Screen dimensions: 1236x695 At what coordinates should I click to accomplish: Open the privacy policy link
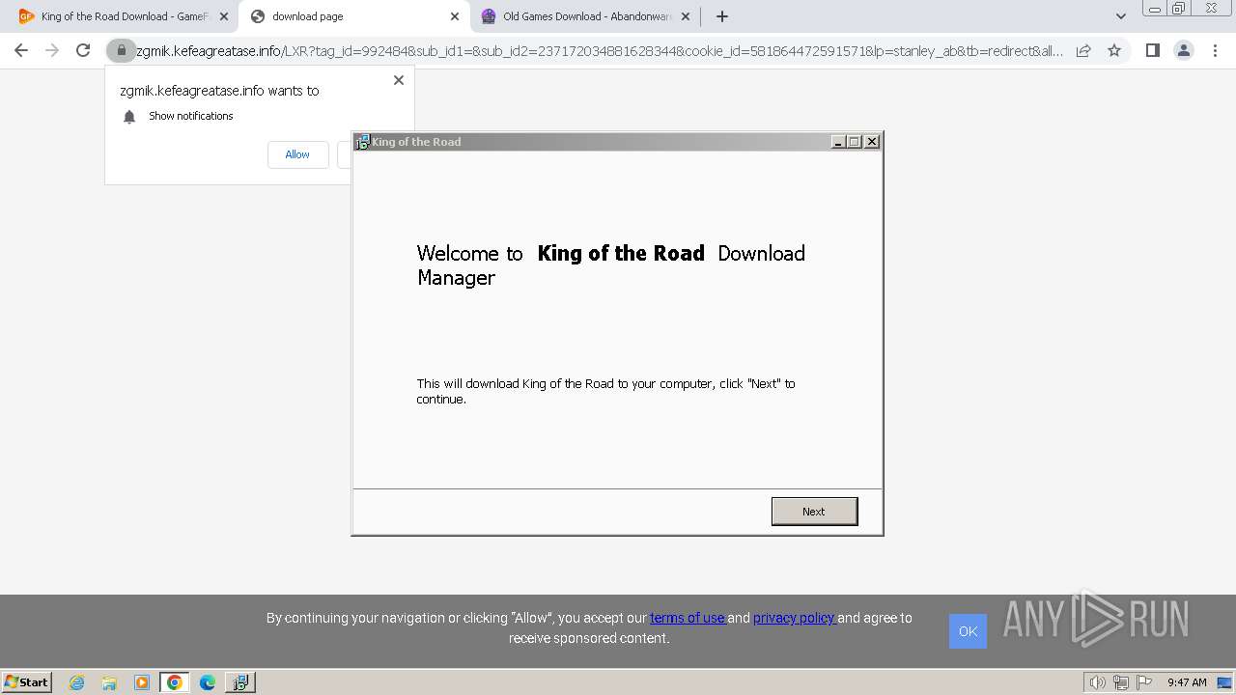(795, 618)
